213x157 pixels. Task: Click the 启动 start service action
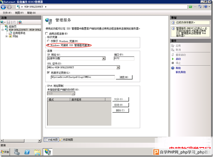coord(178,59)
